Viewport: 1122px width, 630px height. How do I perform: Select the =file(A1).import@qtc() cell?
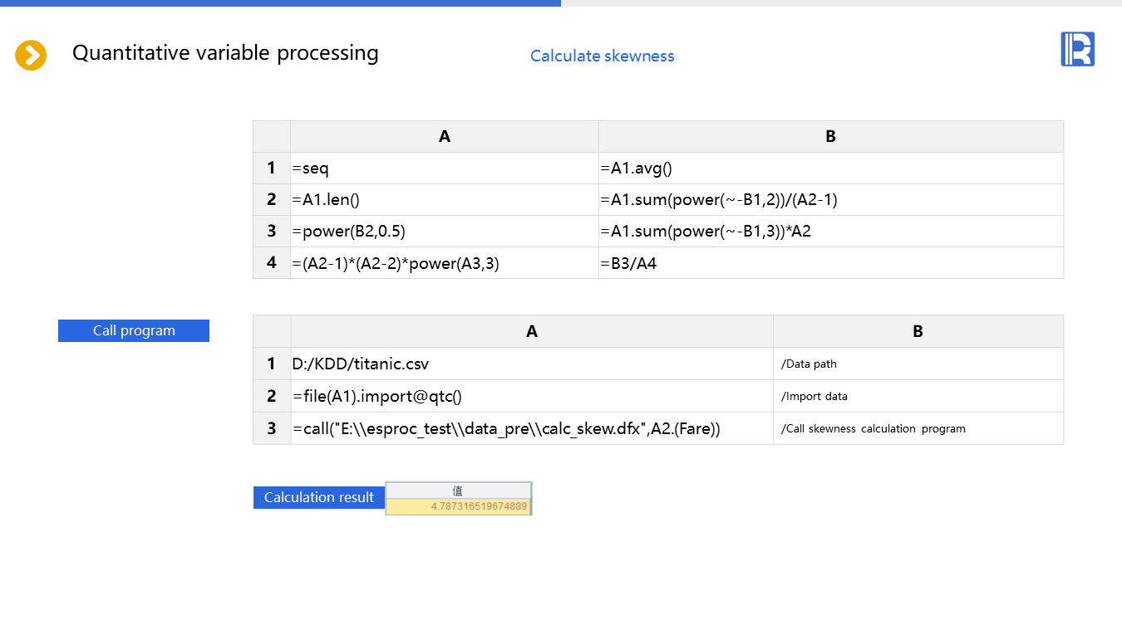[531, 396]
